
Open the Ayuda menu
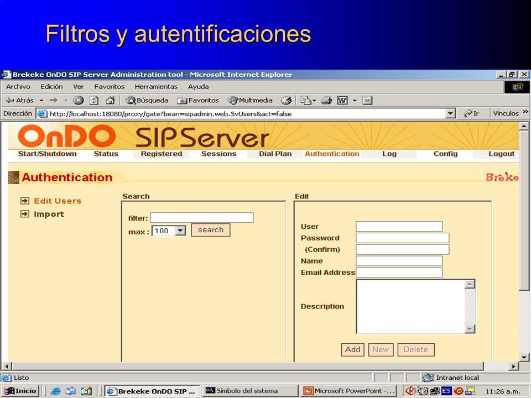click(198, 87)
